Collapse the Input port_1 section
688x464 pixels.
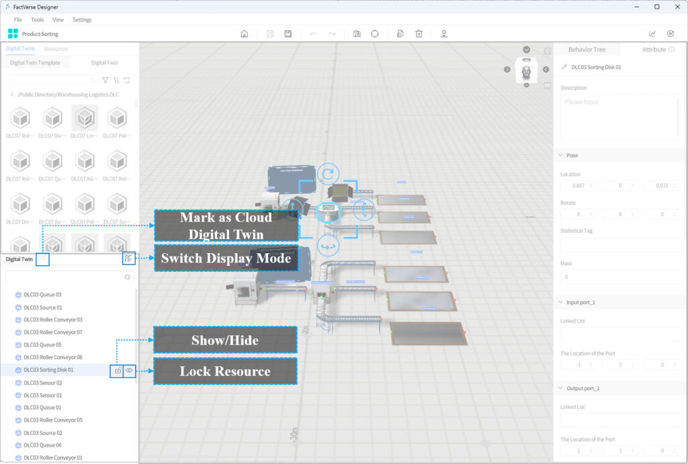561,302
